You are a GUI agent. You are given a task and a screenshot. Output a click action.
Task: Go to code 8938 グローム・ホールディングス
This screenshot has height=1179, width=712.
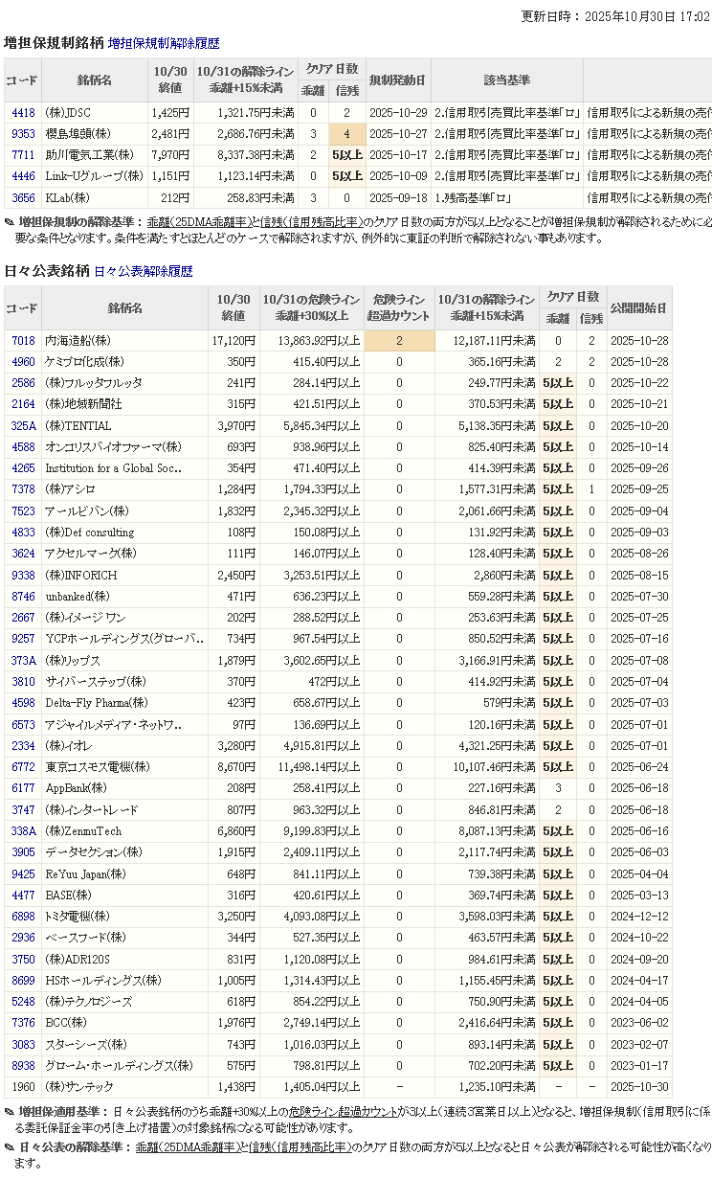click(x=23, y=1066)
